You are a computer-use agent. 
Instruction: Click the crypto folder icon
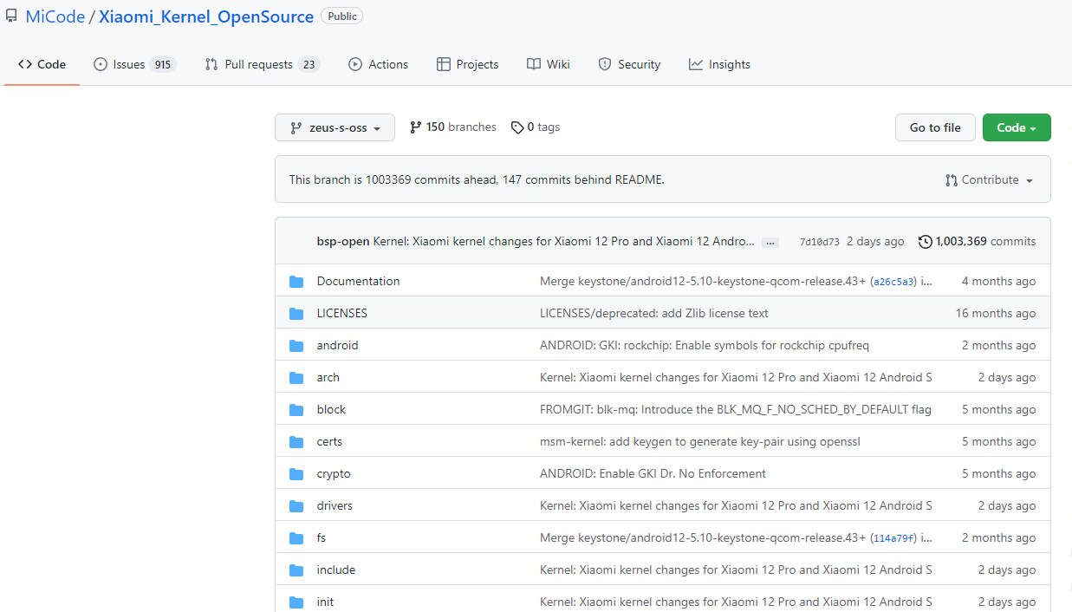pos(296,473)
